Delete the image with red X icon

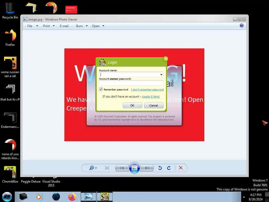tap(181, 168)
